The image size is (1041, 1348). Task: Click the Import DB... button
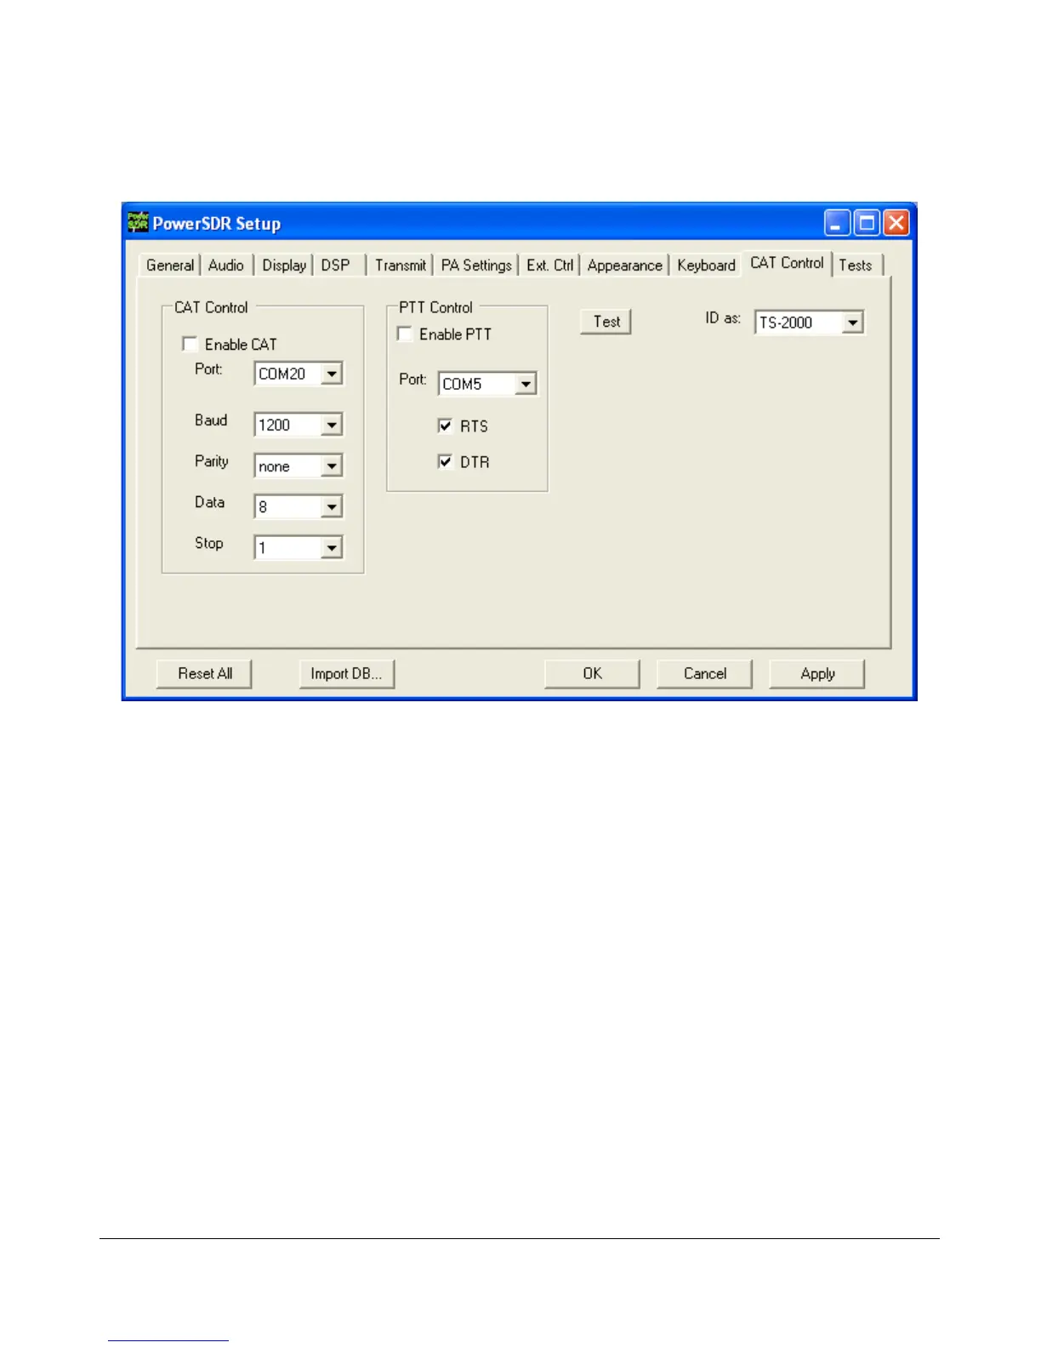coord(347,674)
